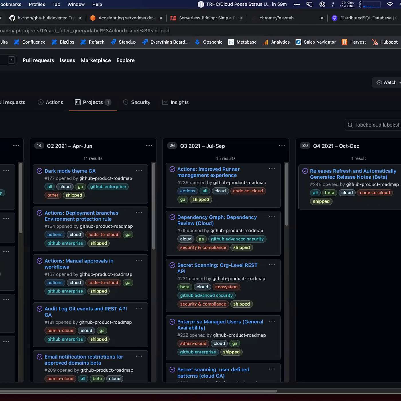Click the status icon on Audit Log card
The width and height of the screenshot is (401, 401).
(40, 309)
